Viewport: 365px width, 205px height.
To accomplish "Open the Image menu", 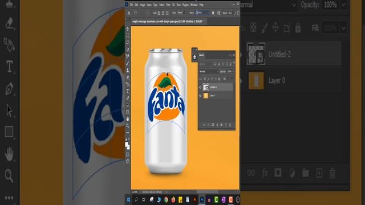I will tap(143, 5).
